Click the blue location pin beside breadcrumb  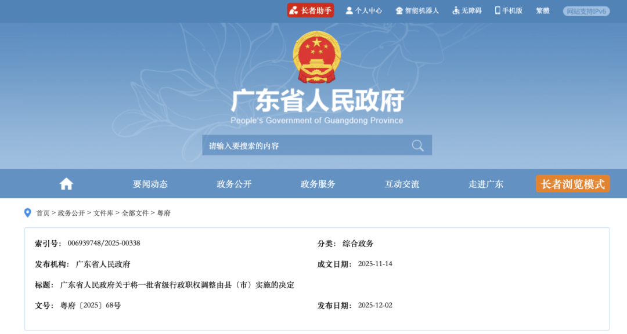27,212
